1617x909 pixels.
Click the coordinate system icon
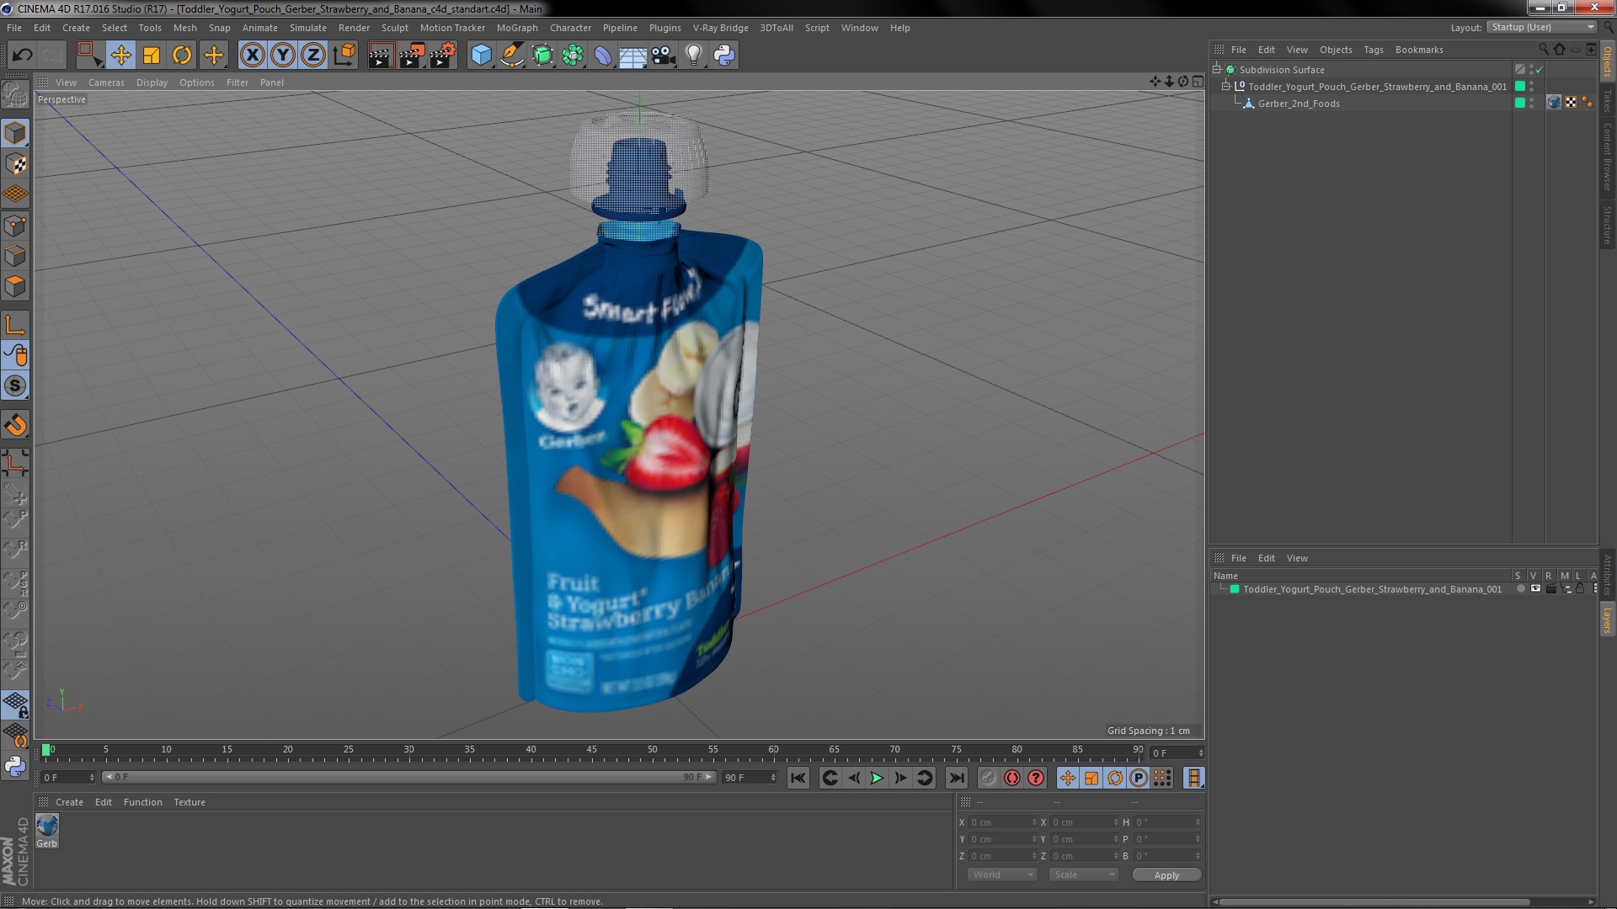tap(344, 56)
